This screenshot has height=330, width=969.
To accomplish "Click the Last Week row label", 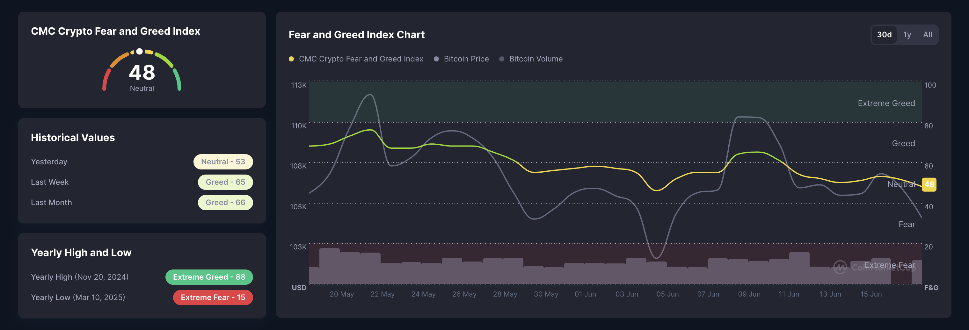I will (50, 182).
